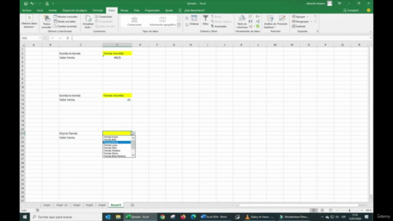This screenshot has width=393, height=221.
Task: Switch to the Programador tab
Action: (152, 10)
